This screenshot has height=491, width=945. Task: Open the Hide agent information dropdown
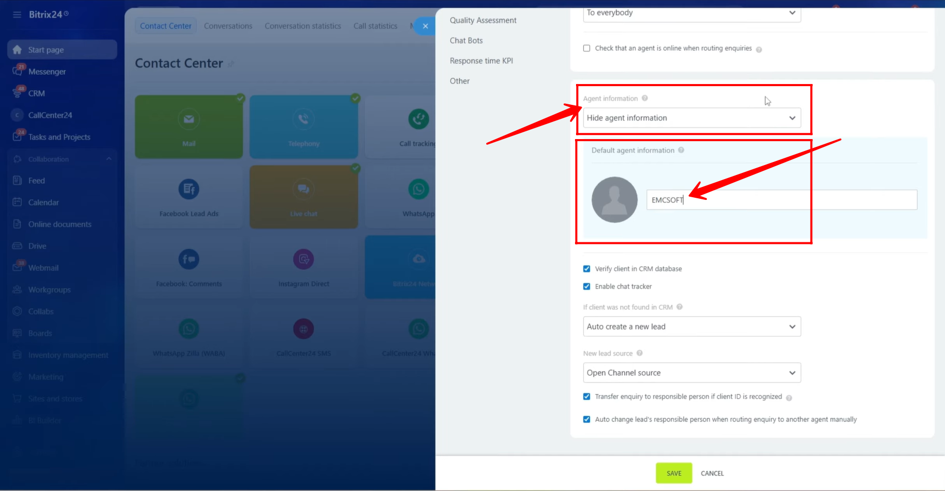pyautogui.click(x=691, y=118)
